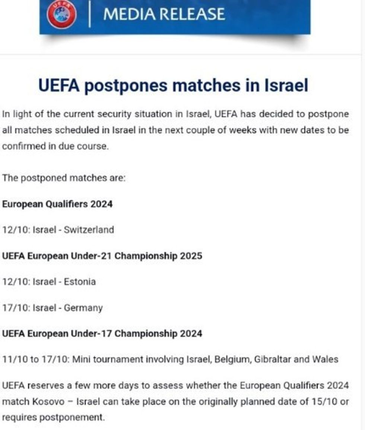Click the "11/10 to 17/10" mini tournament dates

tap(35, 360)
